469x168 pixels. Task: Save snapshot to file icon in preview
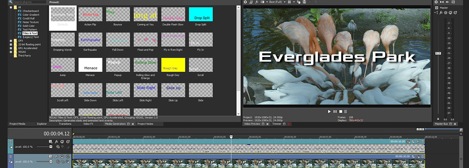[304, 2]
